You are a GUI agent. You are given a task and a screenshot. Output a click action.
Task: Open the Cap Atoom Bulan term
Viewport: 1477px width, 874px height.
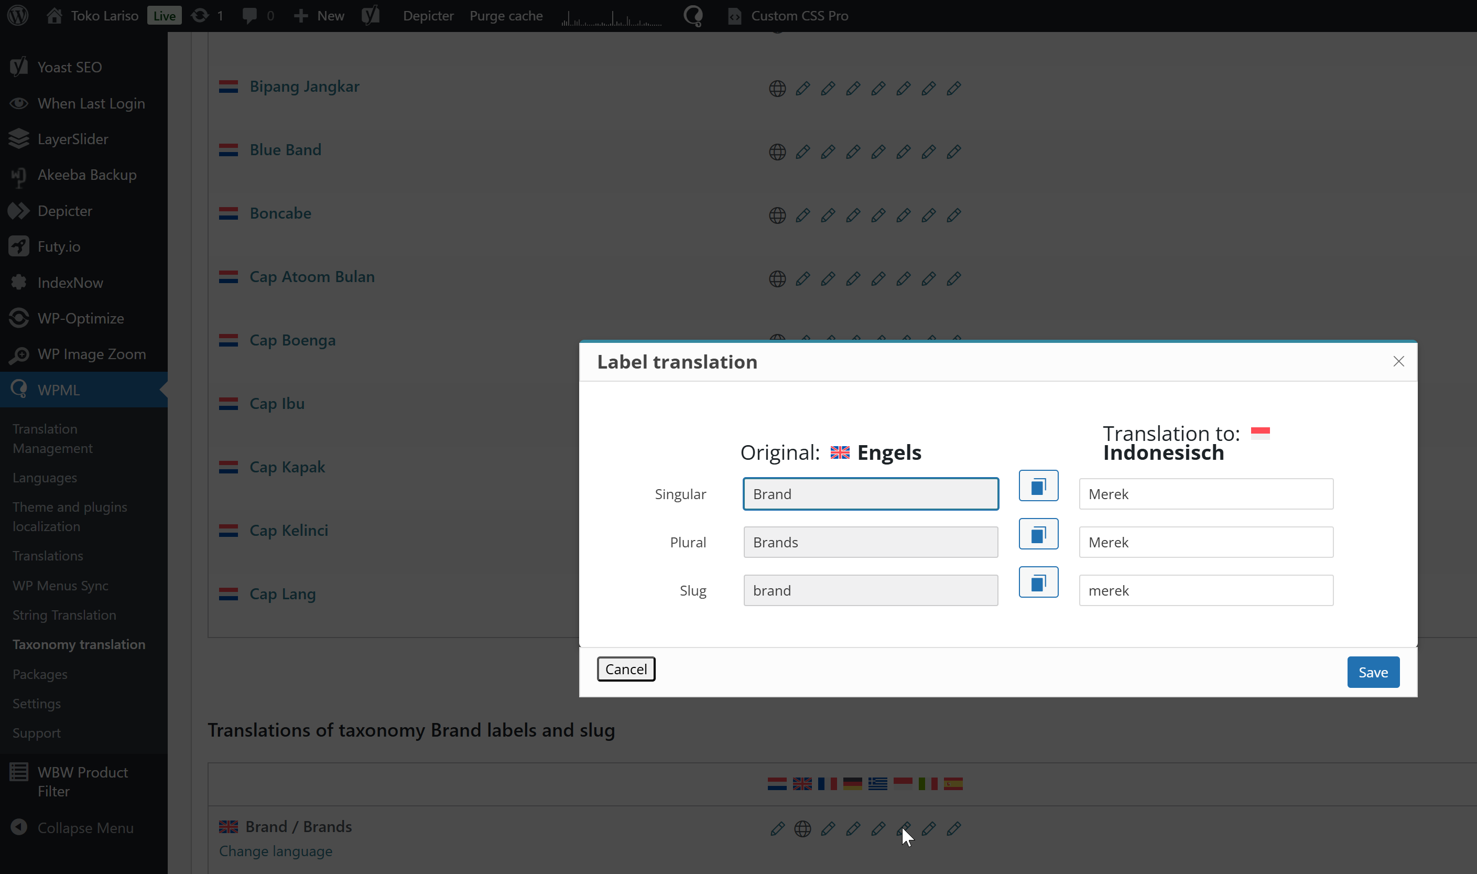tap(312, 277)
